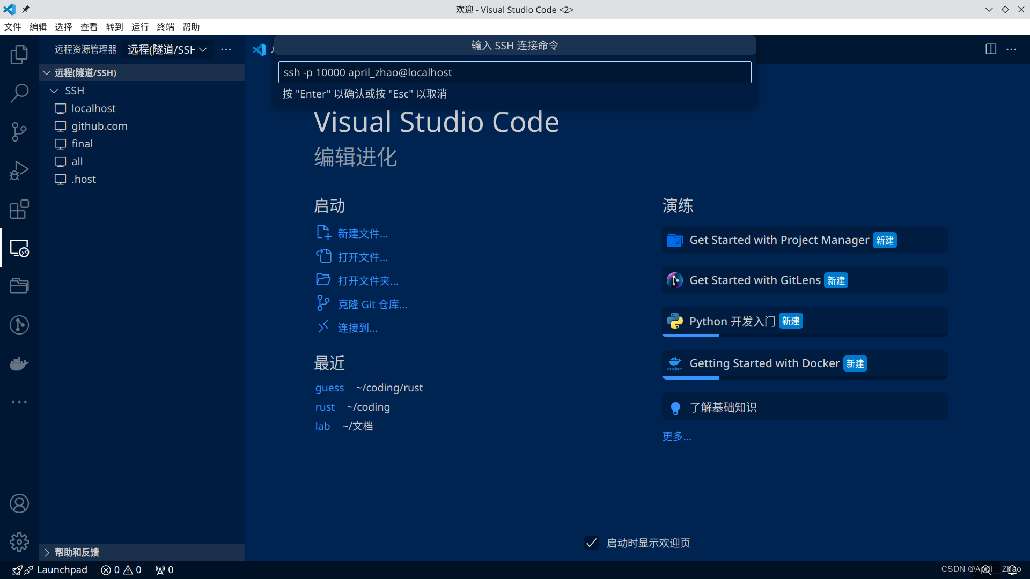Open the 终端 menu
1030x579 pixels.
point(165,27)
